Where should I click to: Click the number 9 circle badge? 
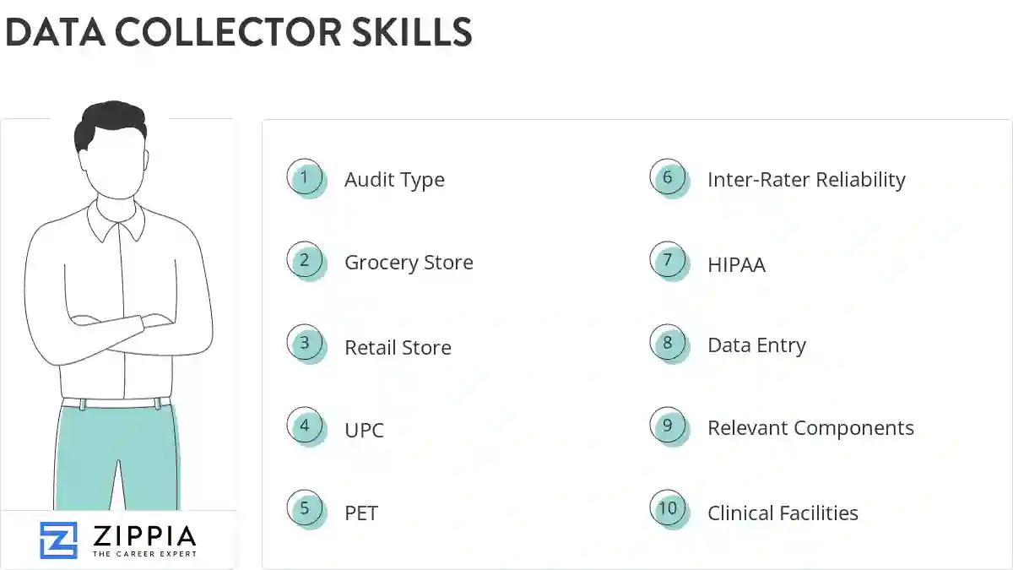668,426
